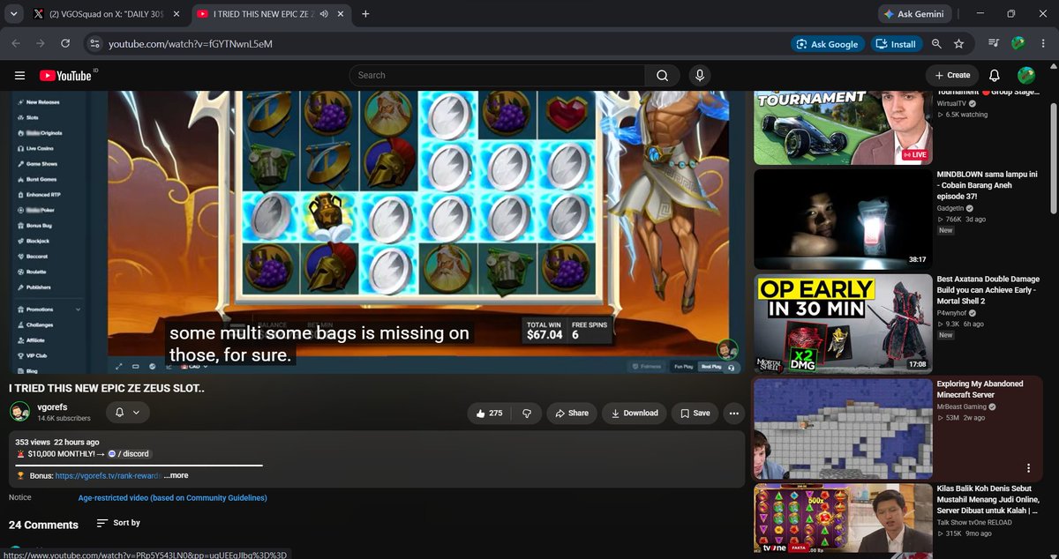Image resolution: width=1059 pixels, height=559 pixels.
Task: Open the YouTube guide hamburger menu
Action: (19, 75)
